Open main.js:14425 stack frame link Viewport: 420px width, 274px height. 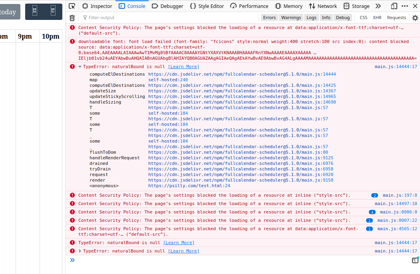pos(242,86)
